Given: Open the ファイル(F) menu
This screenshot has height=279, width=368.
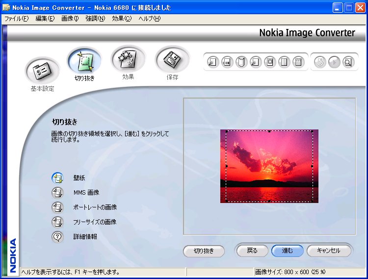Looking at the screenshot, I should point(17,19).
